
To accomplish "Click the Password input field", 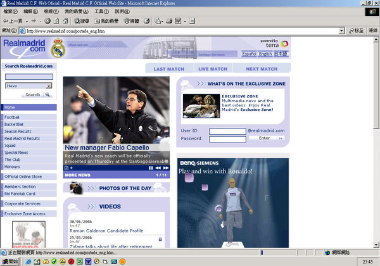I will pos(227,139).
